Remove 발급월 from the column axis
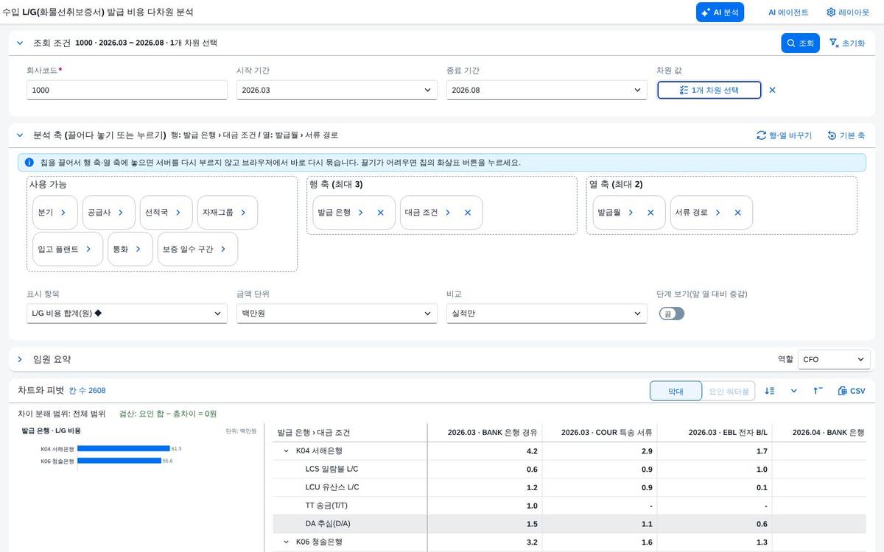Image resolution: width=884 pixels, height=552 pixels. coord(650,212)
